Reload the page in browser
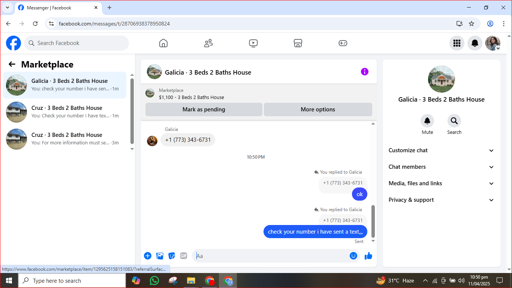512x288 pixels. pyautogui.click(x=35, y=24)
